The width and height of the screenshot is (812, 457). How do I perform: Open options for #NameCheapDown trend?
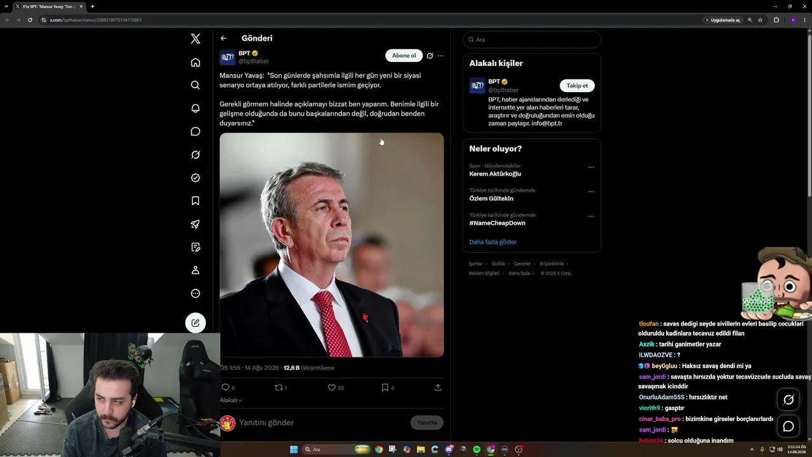[591, 216]
